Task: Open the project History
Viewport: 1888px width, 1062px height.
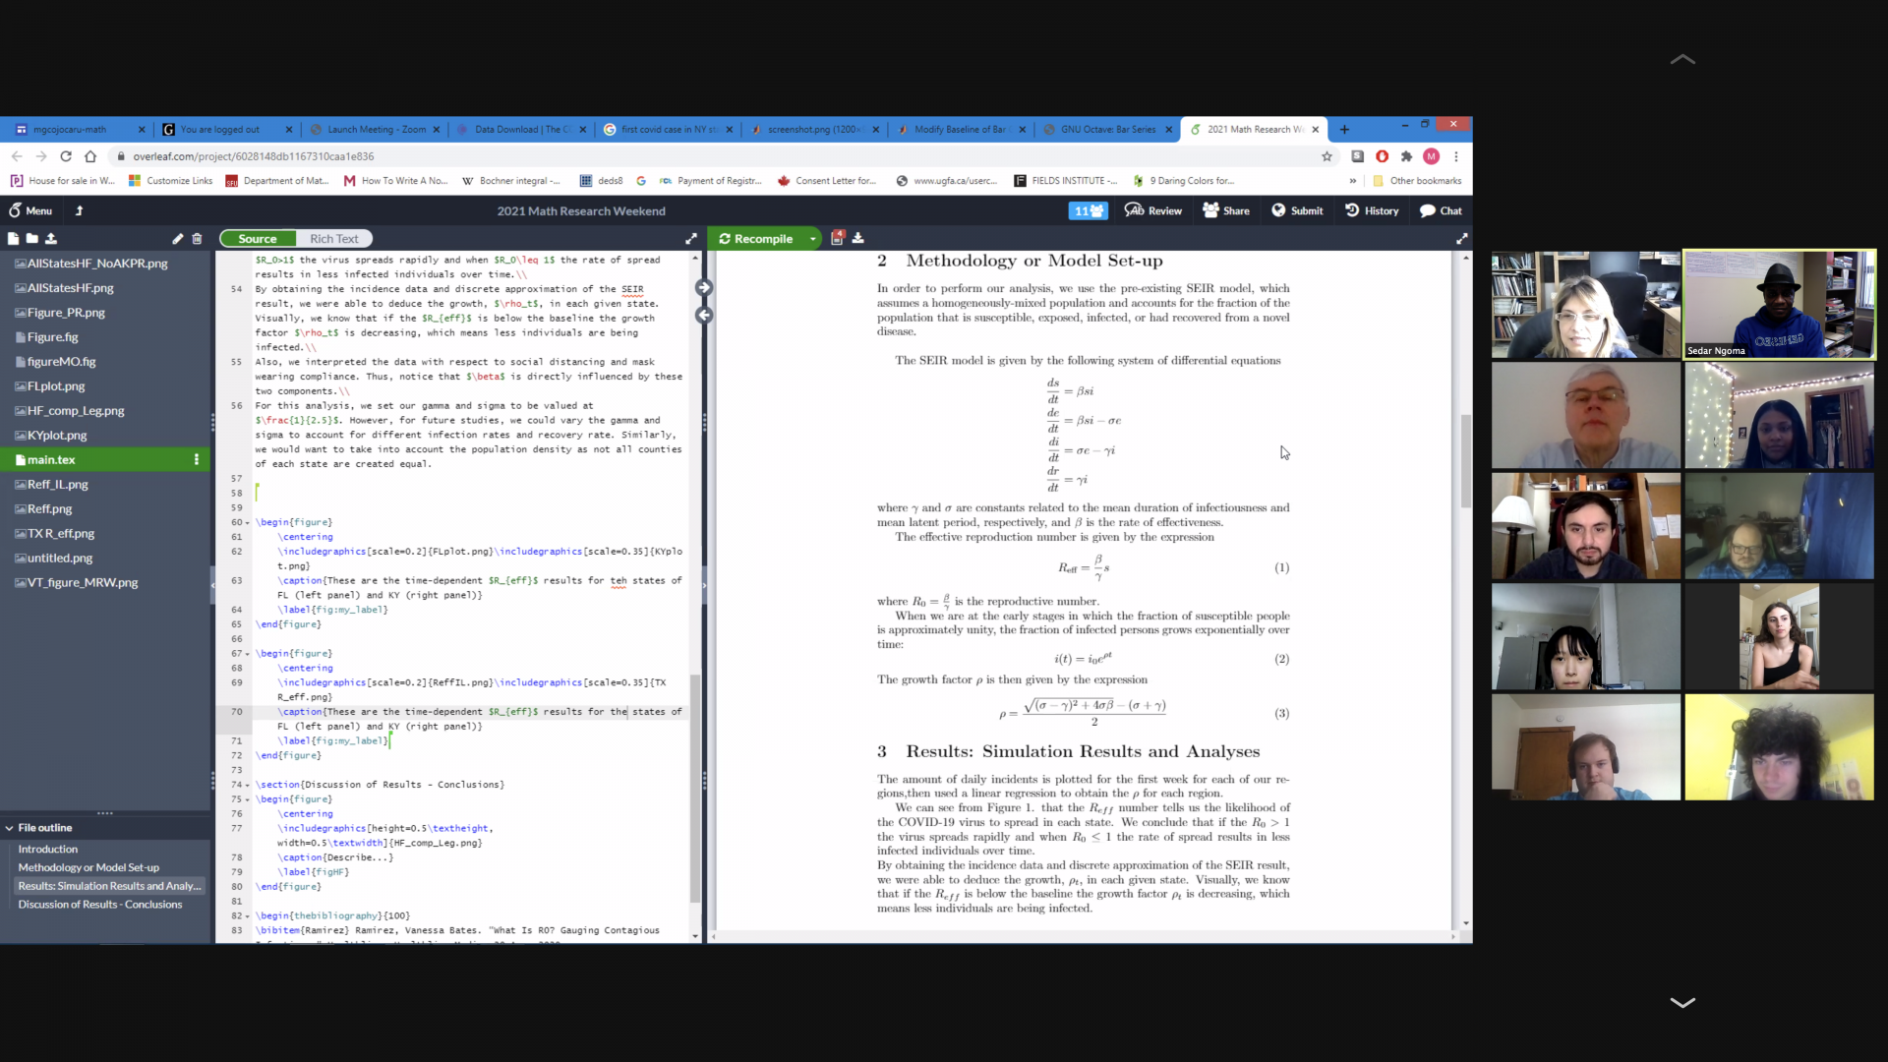Action: (1372, 210)
